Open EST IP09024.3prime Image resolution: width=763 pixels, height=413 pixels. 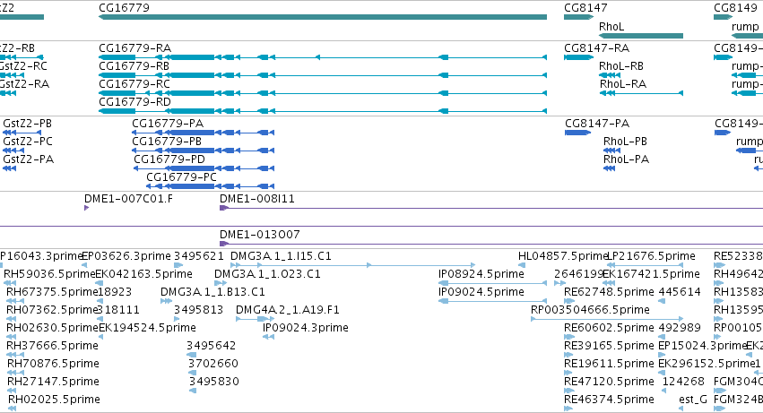[306, 329]
